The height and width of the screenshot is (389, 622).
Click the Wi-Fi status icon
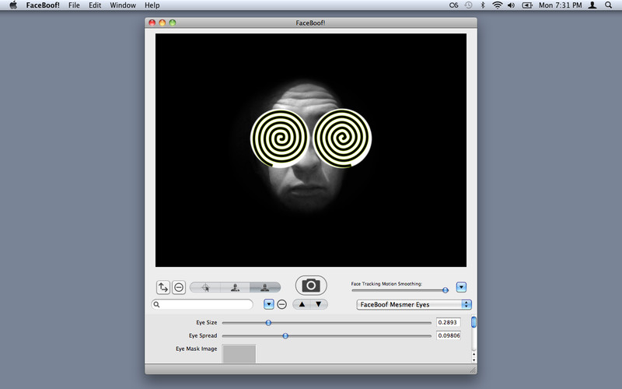point(497,5)
